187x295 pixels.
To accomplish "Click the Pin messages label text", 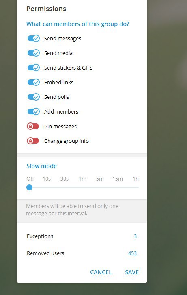I will click(x=60, y=127).
